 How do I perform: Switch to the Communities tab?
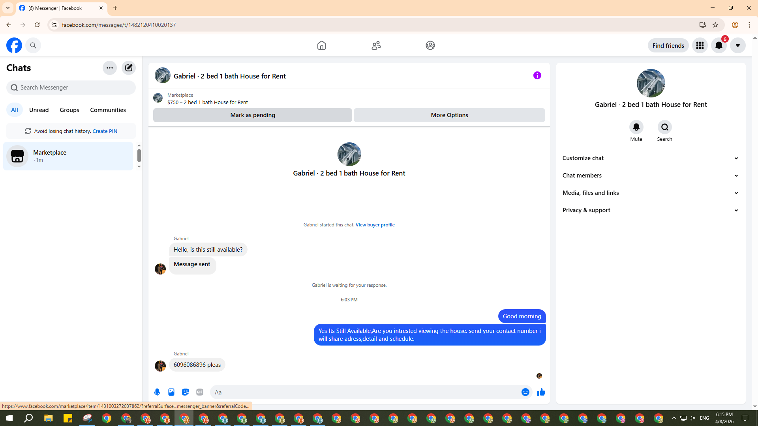tap(108, 110)
